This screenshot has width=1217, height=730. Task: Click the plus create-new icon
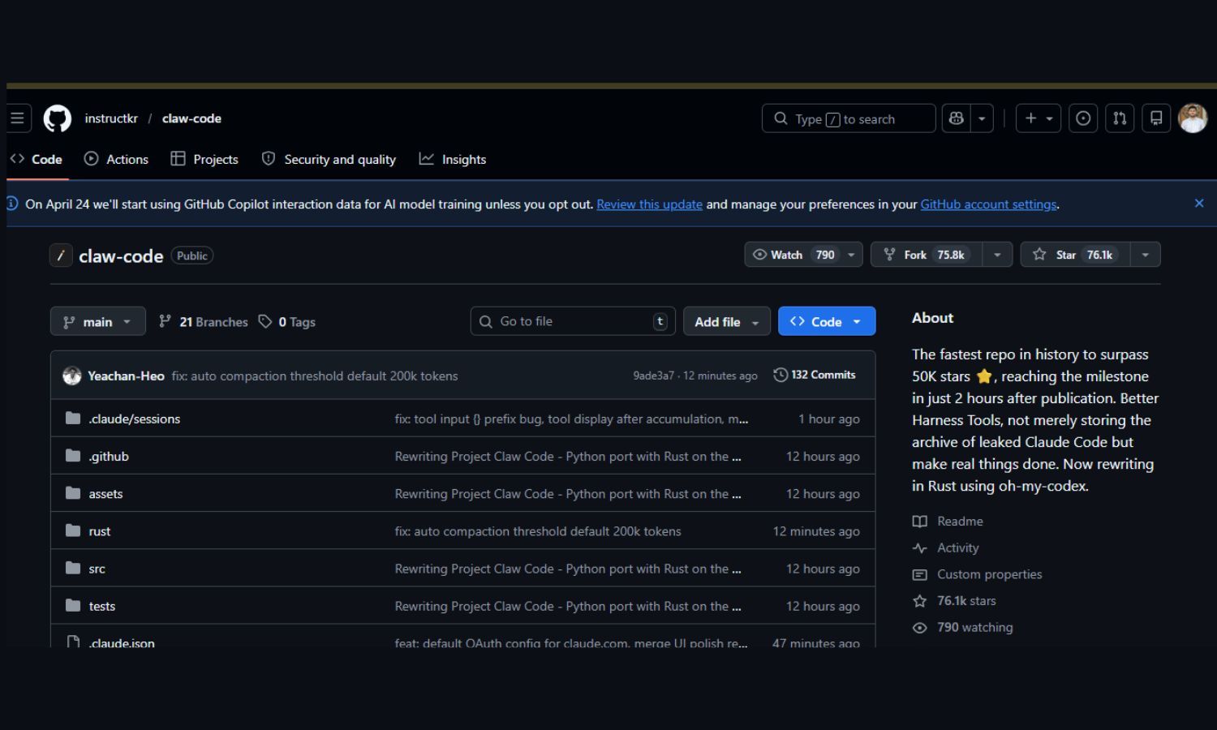[1038, 118]
